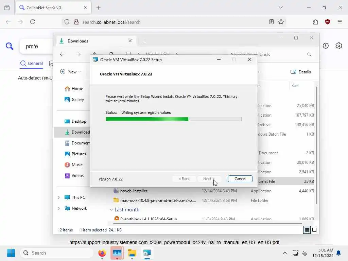Expand This PC tree node
The height and width of the screenshot is (261, 348).
tap(58, 197)
